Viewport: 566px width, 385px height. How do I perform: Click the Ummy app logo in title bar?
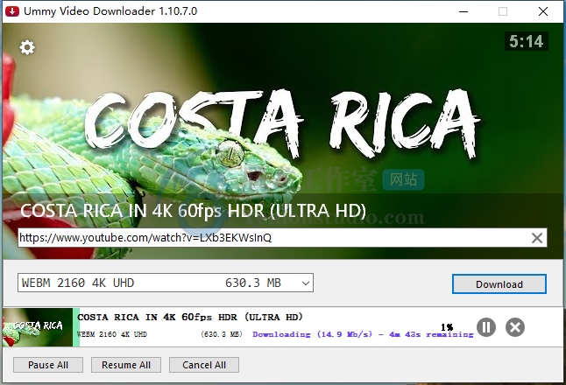click(12, 11)
